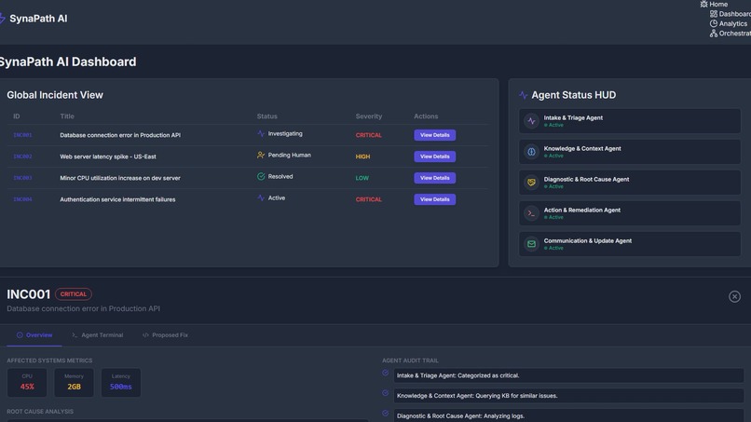Click the HIGH severity label
This screenshot has width=751, height=422.
pyautogui.click(x=362, y=157)
